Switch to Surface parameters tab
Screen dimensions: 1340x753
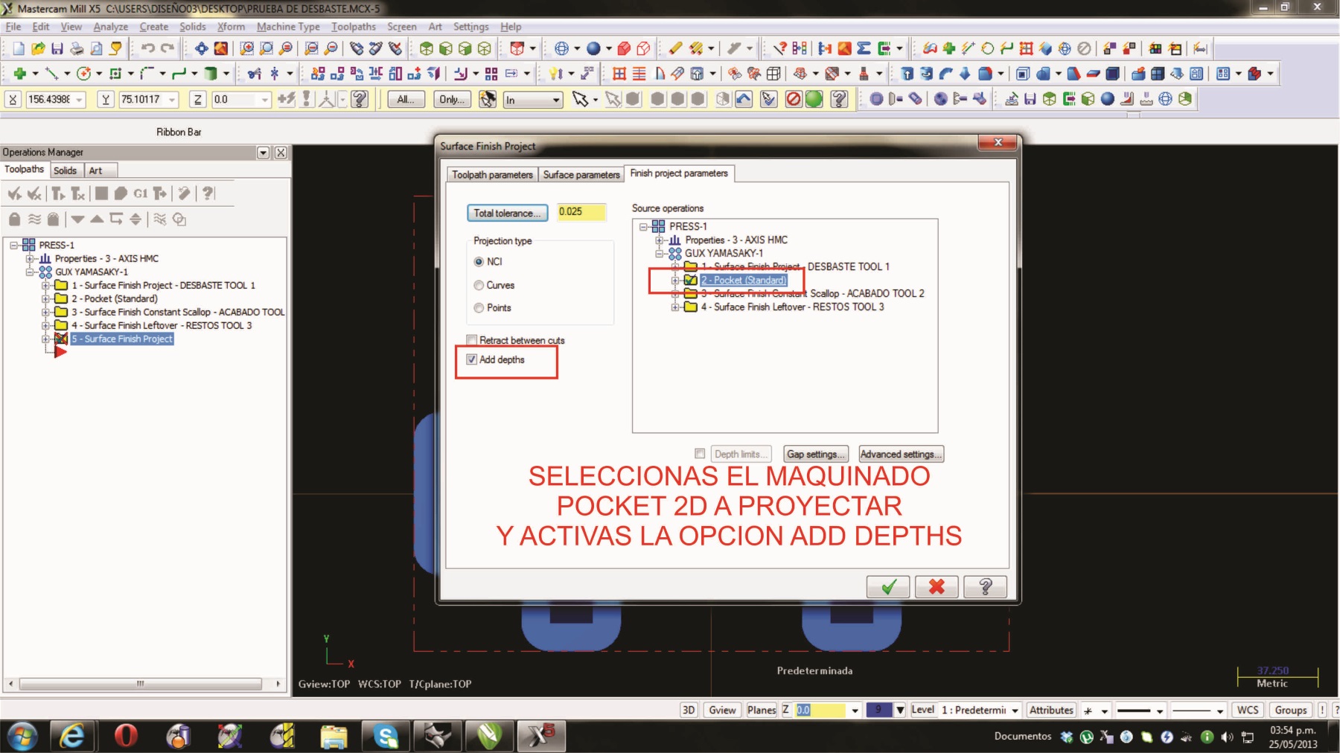point(581,175)
